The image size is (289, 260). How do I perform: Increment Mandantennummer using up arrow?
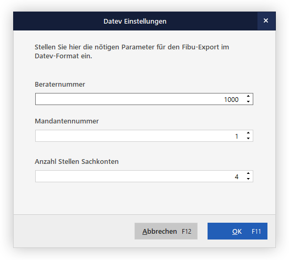coord(248,133)
